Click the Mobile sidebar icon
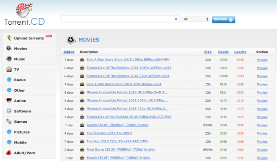 (x=9, y=142)
